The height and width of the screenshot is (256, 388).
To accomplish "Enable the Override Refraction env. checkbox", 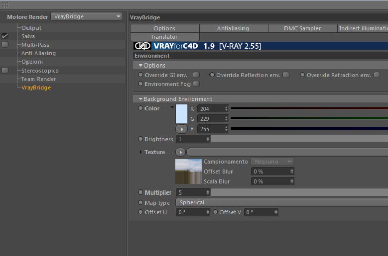I will click(x=377, y=75).
